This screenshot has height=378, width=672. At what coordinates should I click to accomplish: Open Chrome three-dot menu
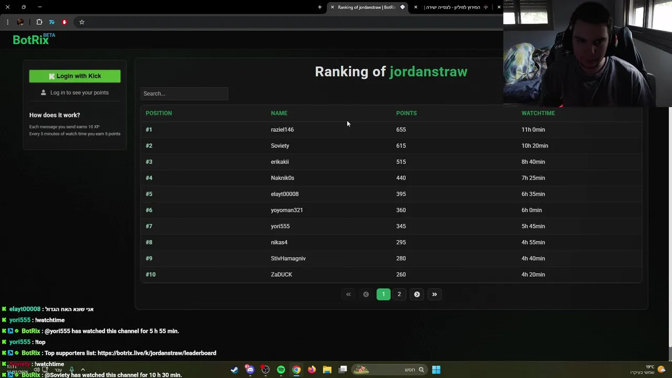(7, 22)
